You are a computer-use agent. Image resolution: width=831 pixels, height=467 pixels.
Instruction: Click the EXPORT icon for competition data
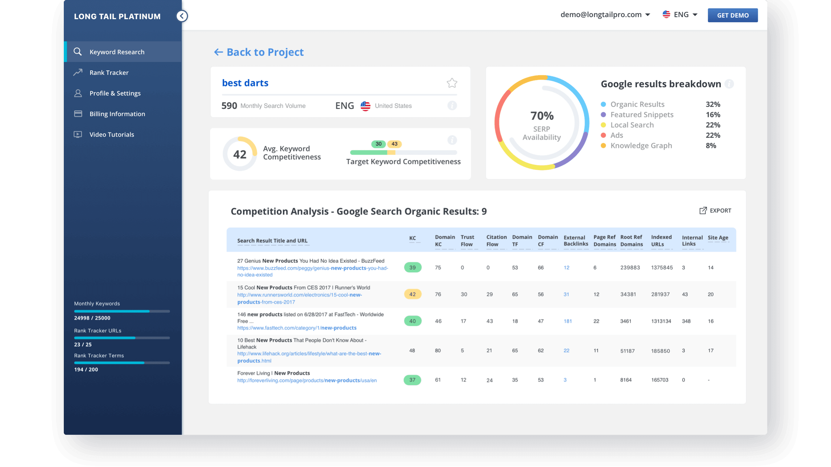pyautogui.click(x=703, y=210)
